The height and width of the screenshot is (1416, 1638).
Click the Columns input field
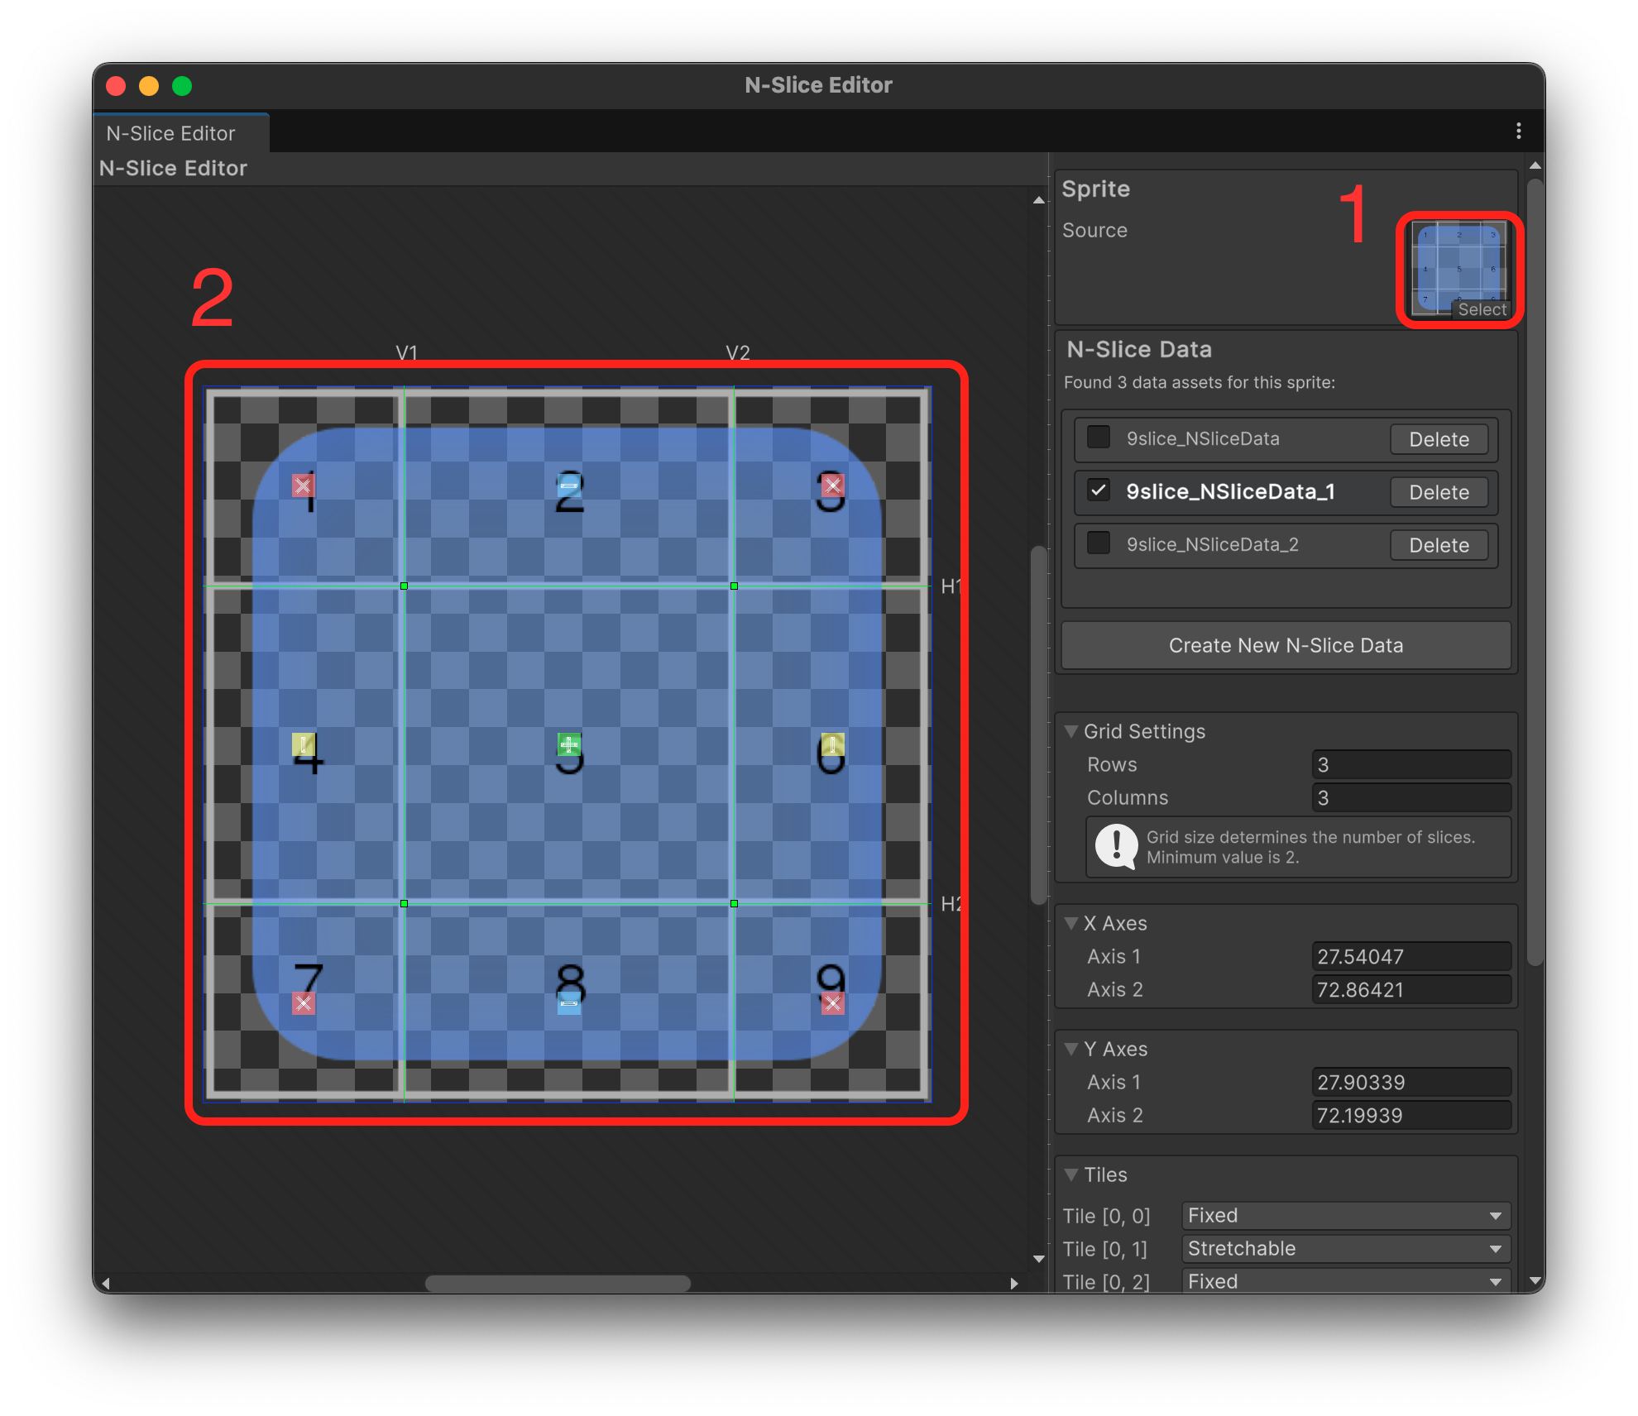click(1411, 797)
